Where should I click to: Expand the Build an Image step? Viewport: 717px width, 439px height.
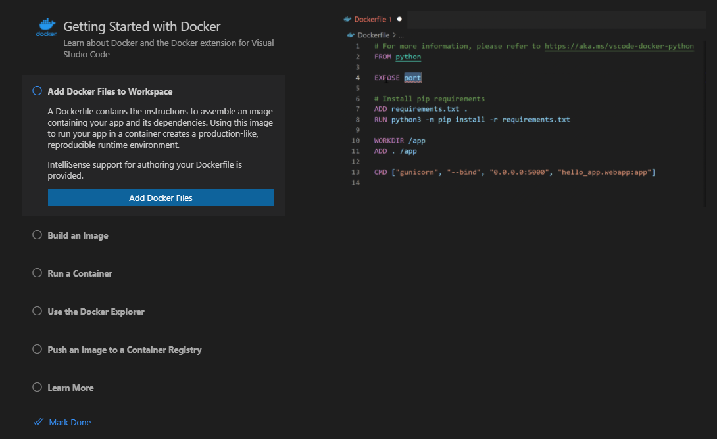(x=78, y=236)
